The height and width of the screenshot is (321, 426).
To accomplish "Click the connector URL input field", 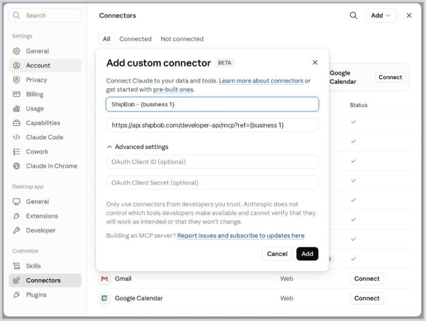I will (212, 125).
